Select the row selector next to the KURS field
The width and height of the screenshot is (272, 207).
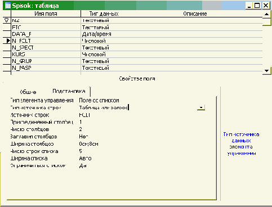7,55
